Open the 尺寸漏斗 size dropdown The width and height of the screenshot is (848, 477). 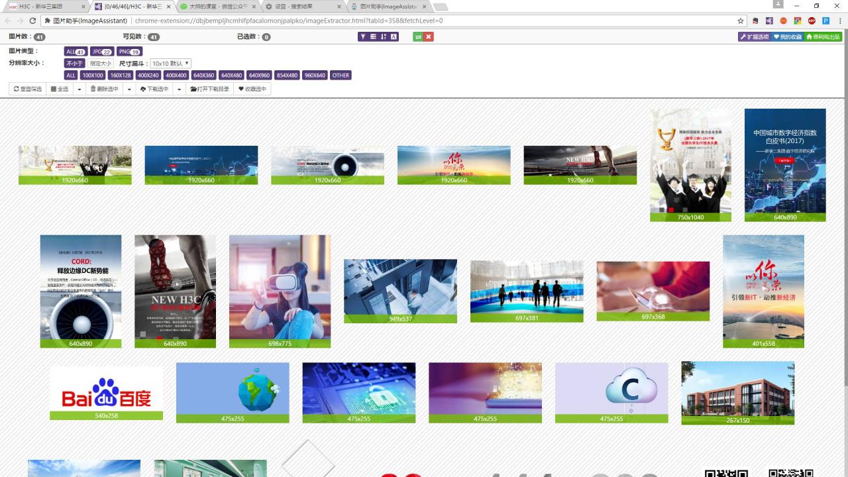[171, 64]
